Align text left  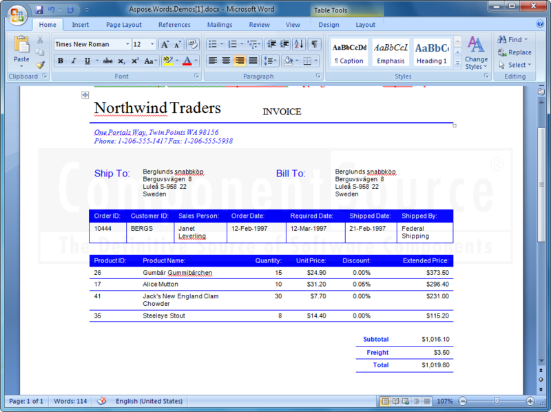click(x=213, y=61)
